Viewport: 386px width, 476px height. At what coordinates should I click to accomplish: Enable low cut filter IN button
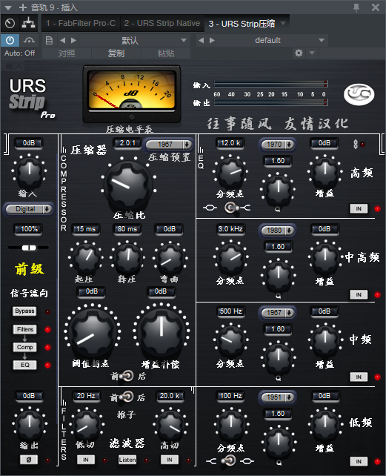coord(86,460)
